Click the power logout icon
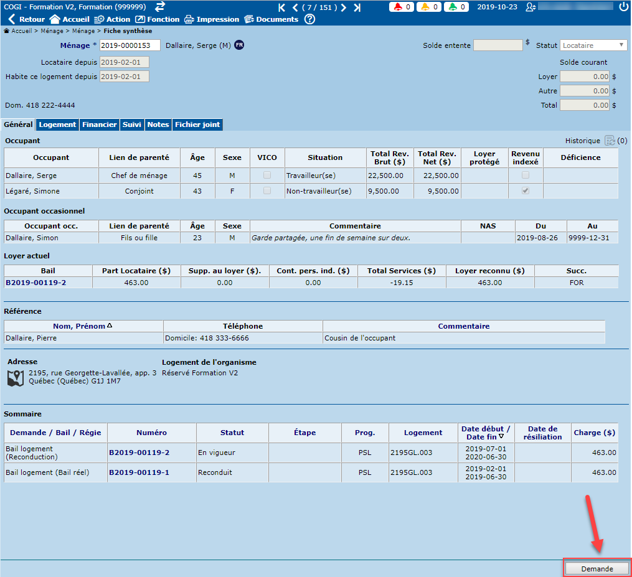Screen dimensions: 632x577 pyautogui.click(x=624, y=7)
